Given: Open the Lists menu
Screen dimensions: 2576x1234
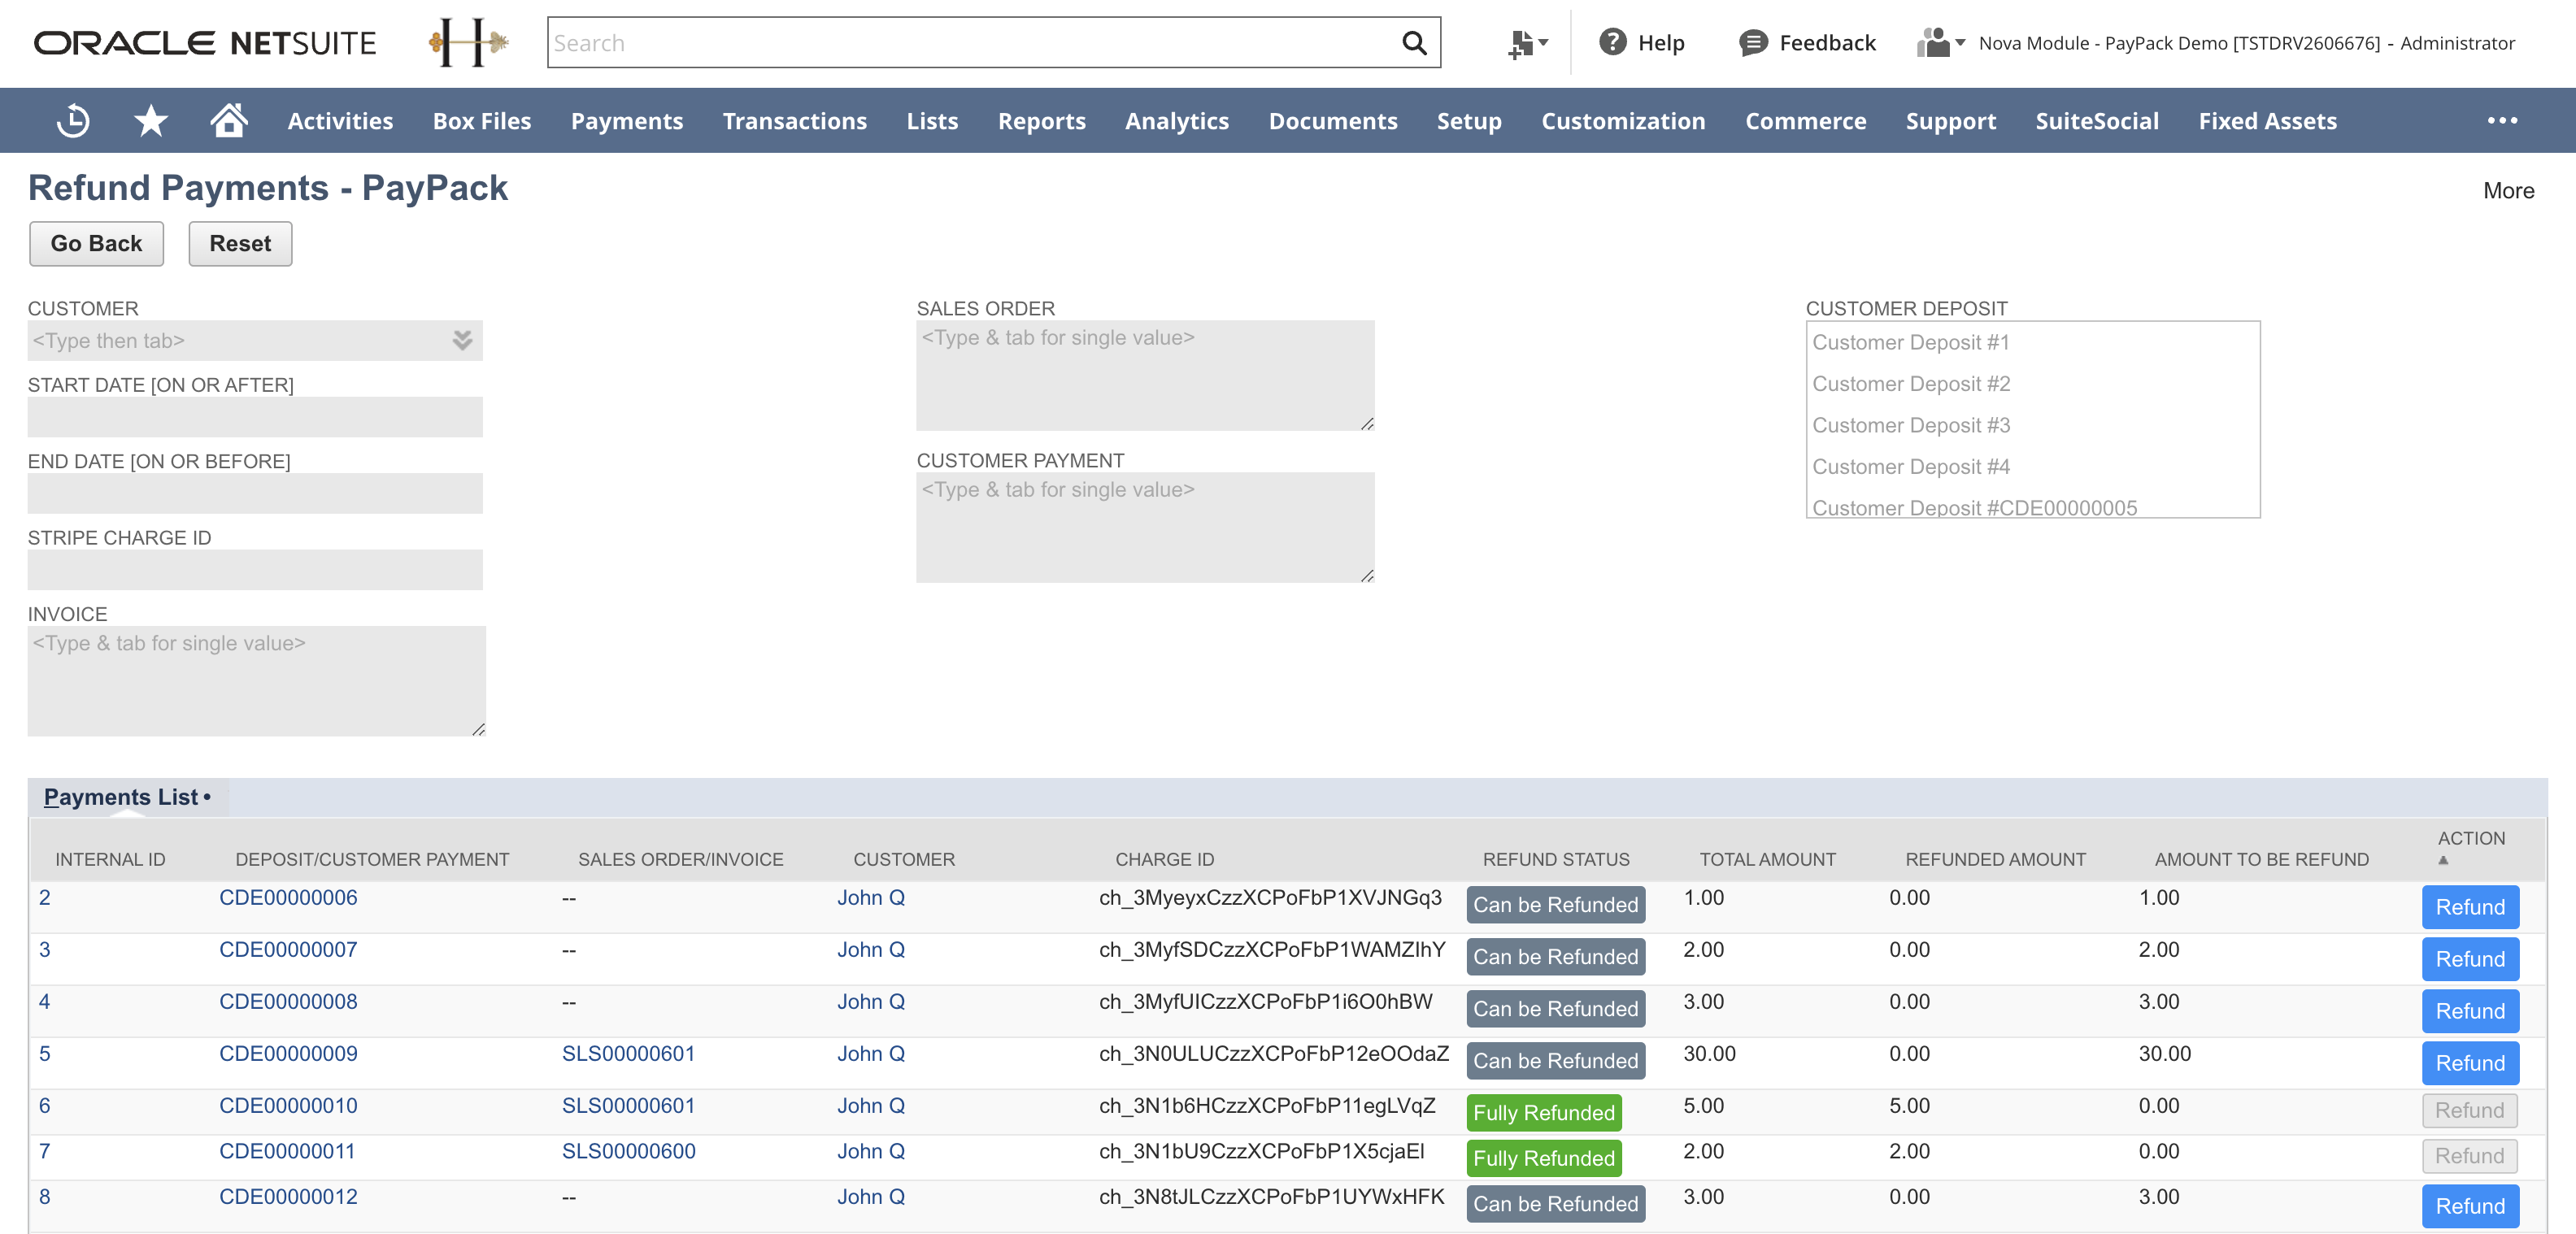Looking at the screenshot, I should pos(932,121).
